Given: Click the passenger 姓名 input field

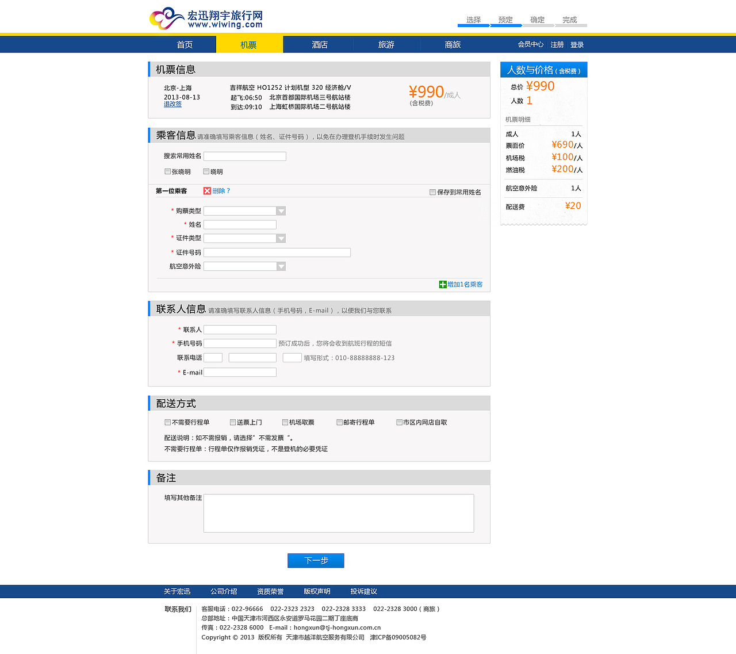Looking at the screenshot, I should click(x=240, y=224).
